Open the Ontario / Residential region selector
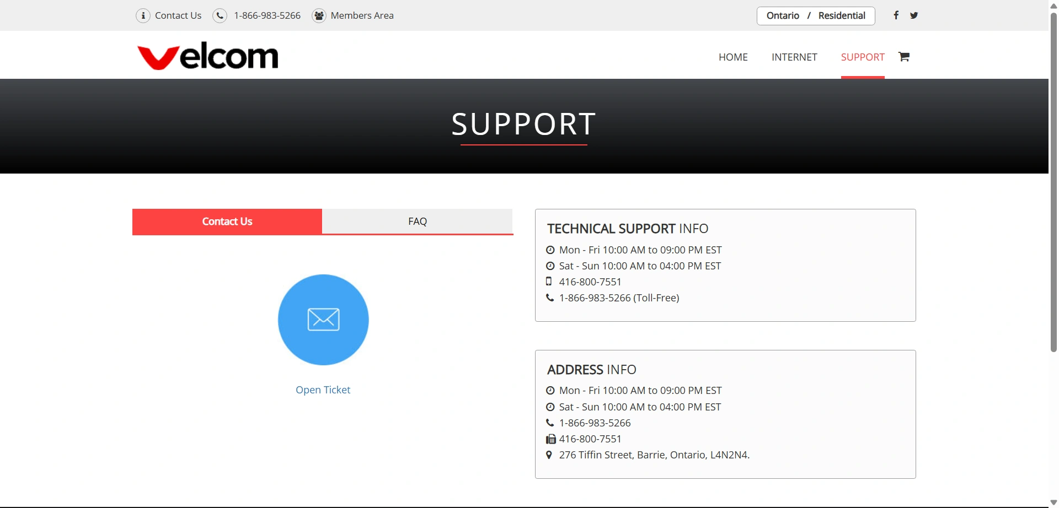The width and height of the screenshot is (1059, 508). pyautogui.click(x=815, y=15)
